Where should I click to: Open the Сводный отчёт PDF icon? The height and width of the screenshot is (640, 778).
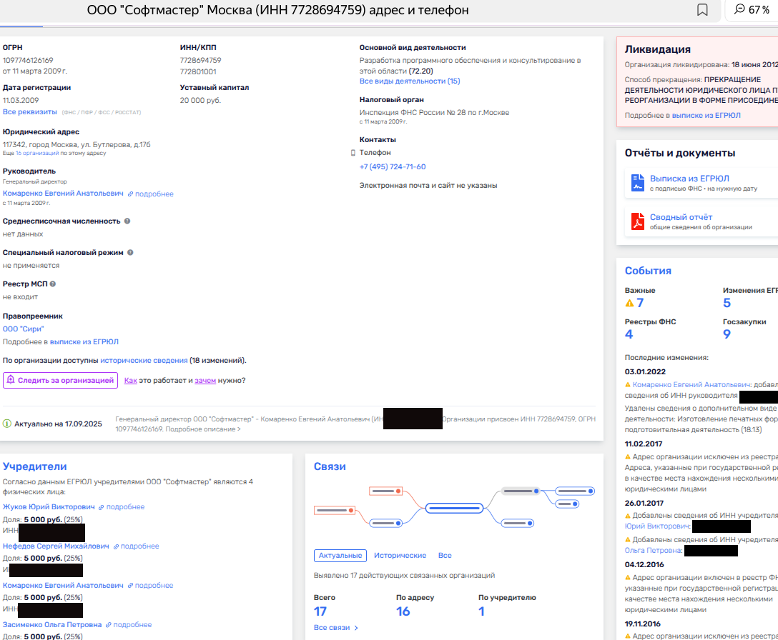tap(637, 221)
